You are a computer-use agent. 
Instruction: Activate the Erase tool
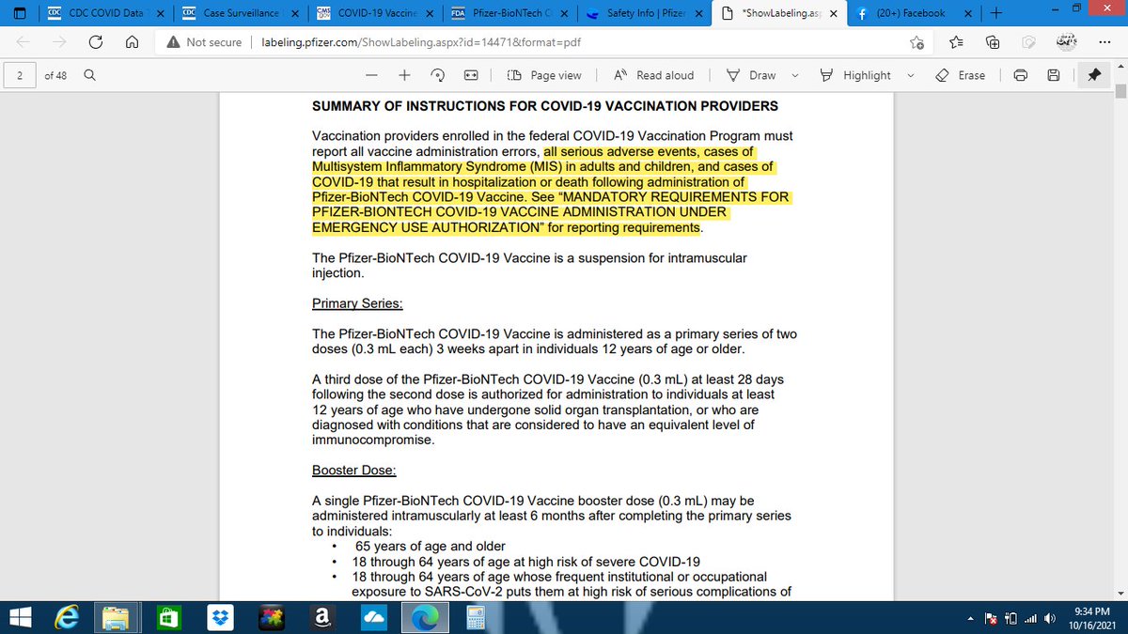point(961,75)
